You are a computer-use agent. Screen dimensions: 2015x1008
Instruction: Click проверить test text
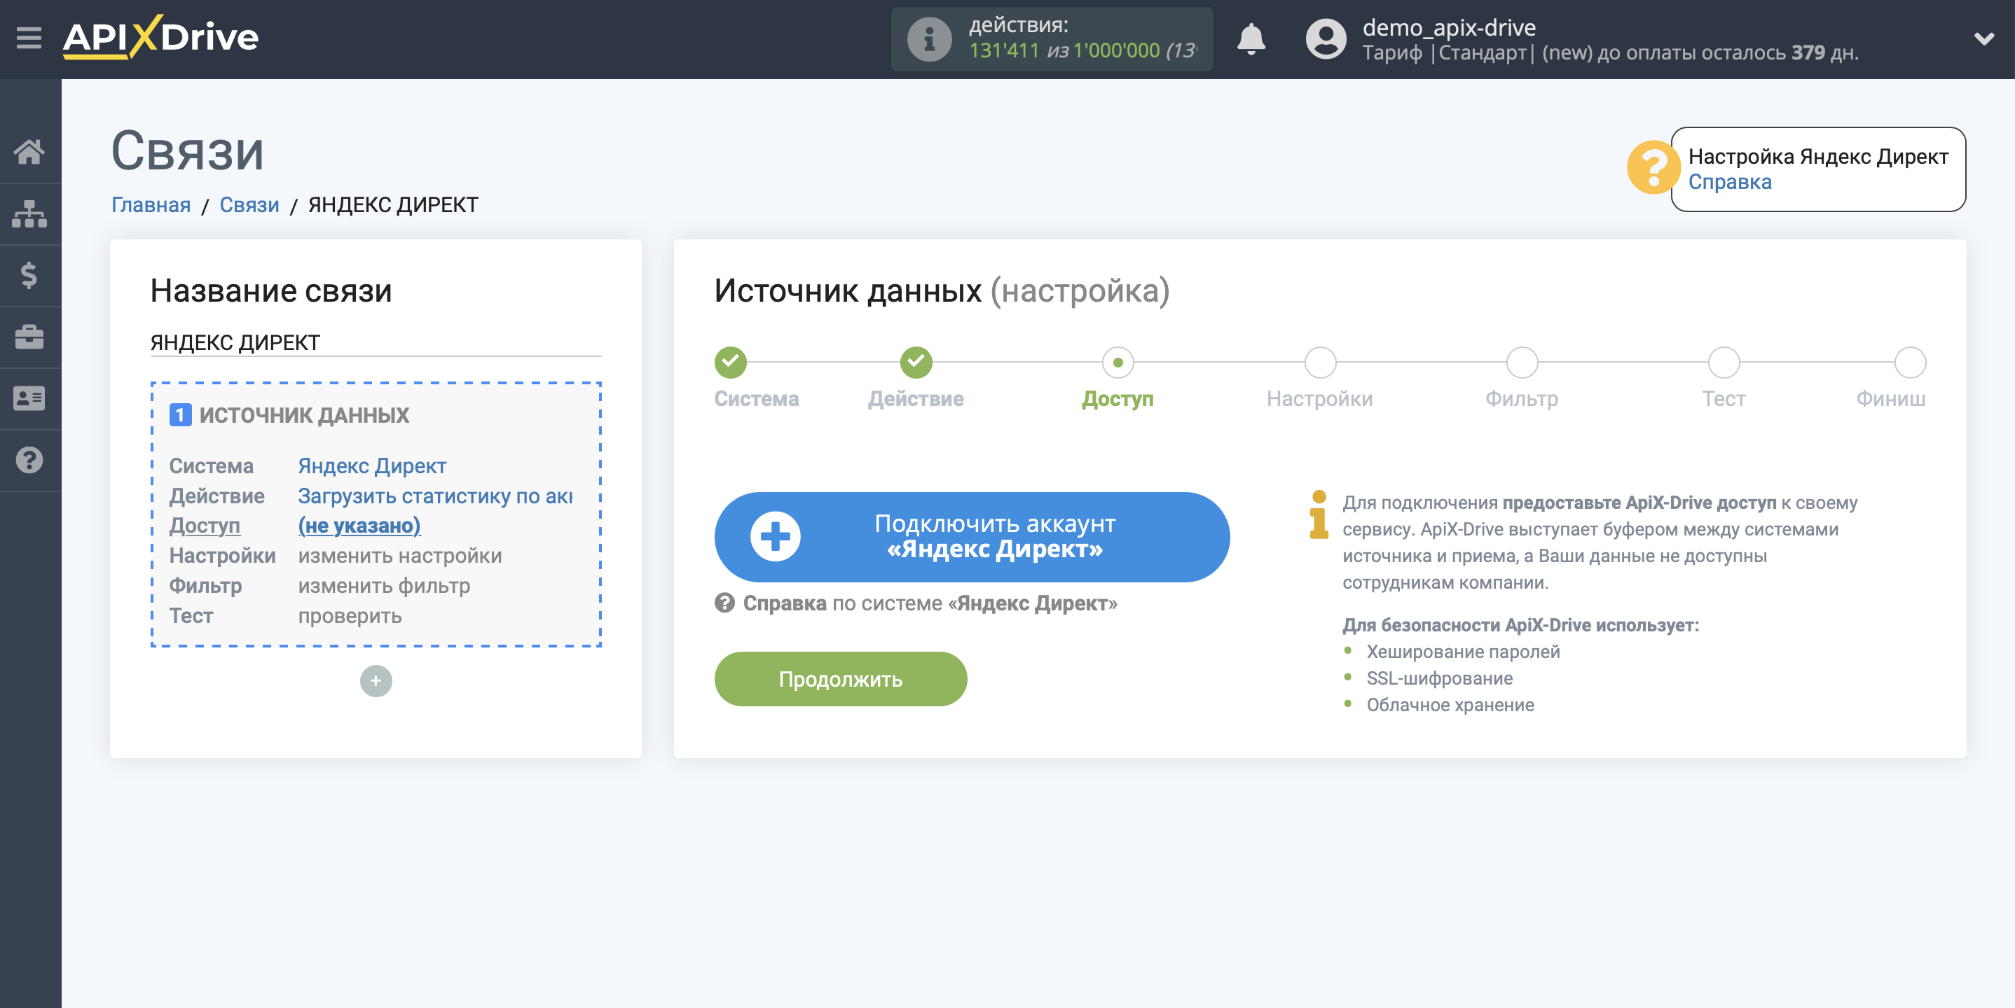tap(350, 617)
